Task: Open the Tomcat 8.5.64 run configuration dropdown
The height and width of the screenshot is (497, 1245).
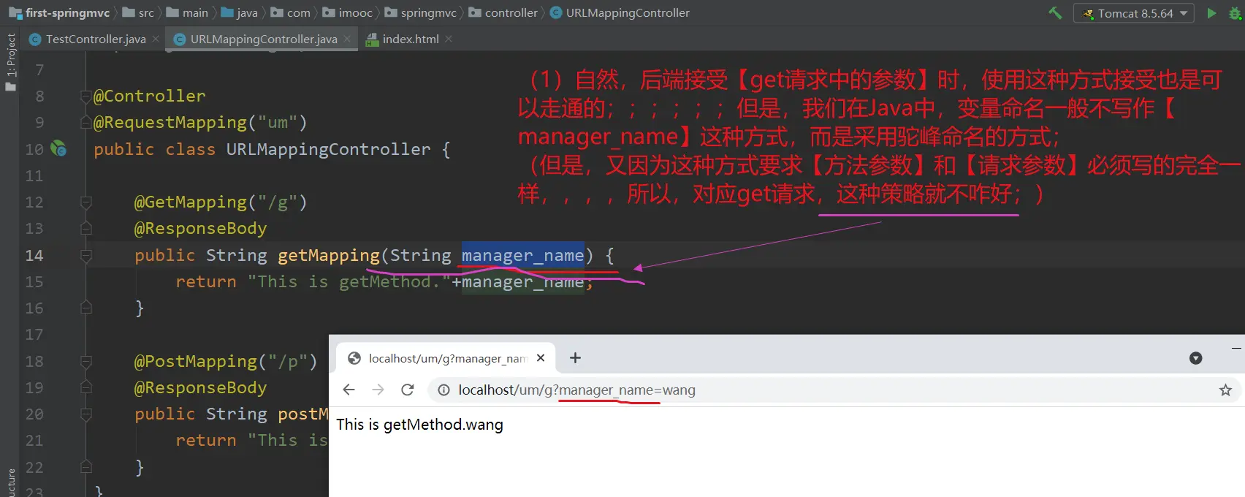Action: [x=1134, y=13]
